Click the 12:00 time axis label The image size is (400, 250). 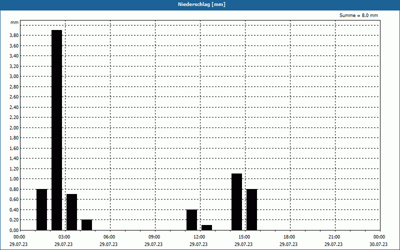tap(199, 237)
